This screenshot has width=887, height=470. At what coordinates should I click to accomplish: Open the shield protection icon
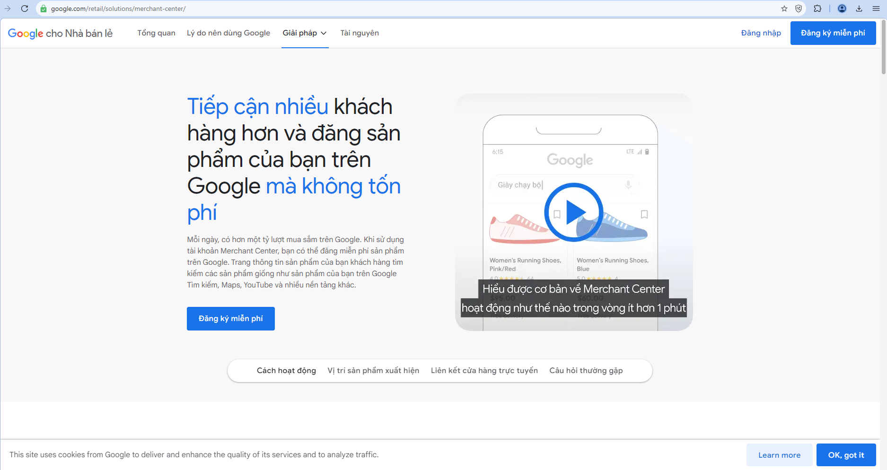coord(799,9)
